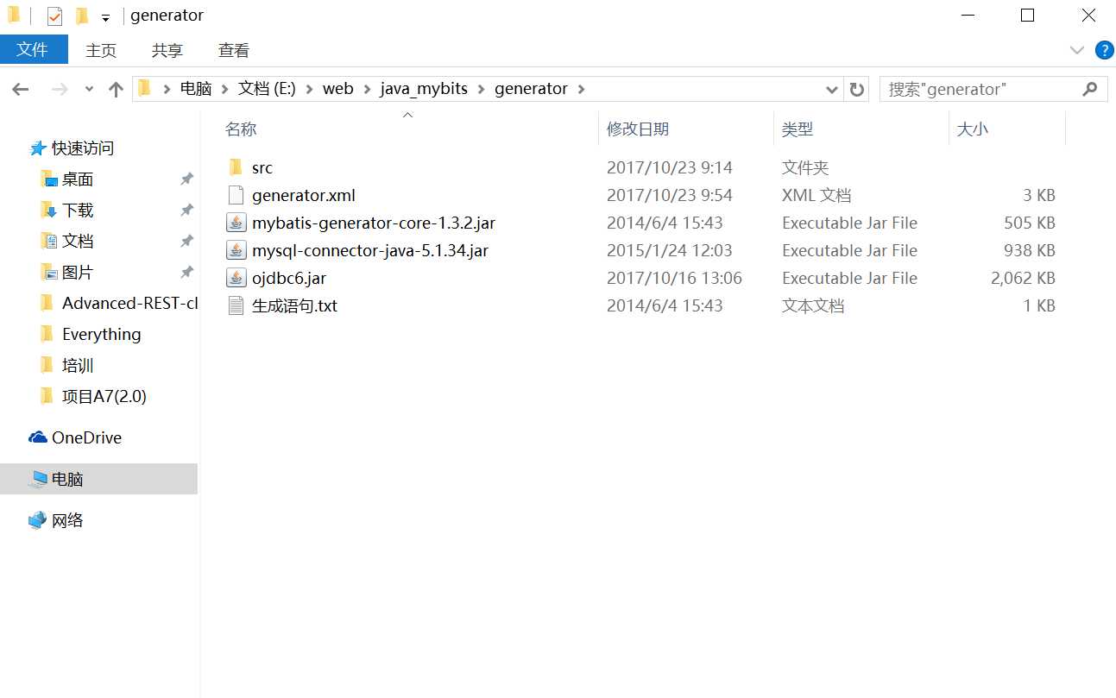The height and width of the screenshot is (698, 1116).
Task: Click the new folder icon in title bar
Action: (81, 16)
